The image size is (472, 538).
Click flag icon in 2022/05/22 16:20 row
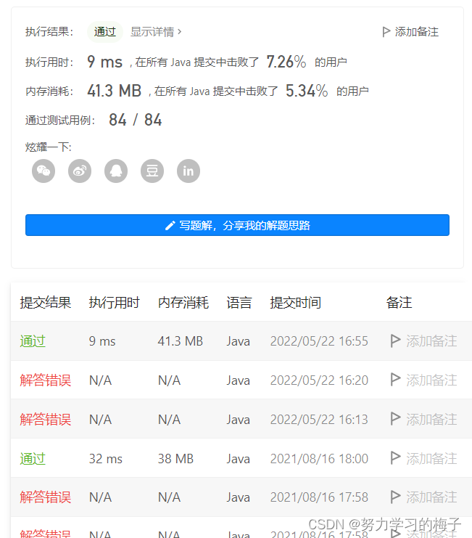pyautogui.click(x=396, y=380)
